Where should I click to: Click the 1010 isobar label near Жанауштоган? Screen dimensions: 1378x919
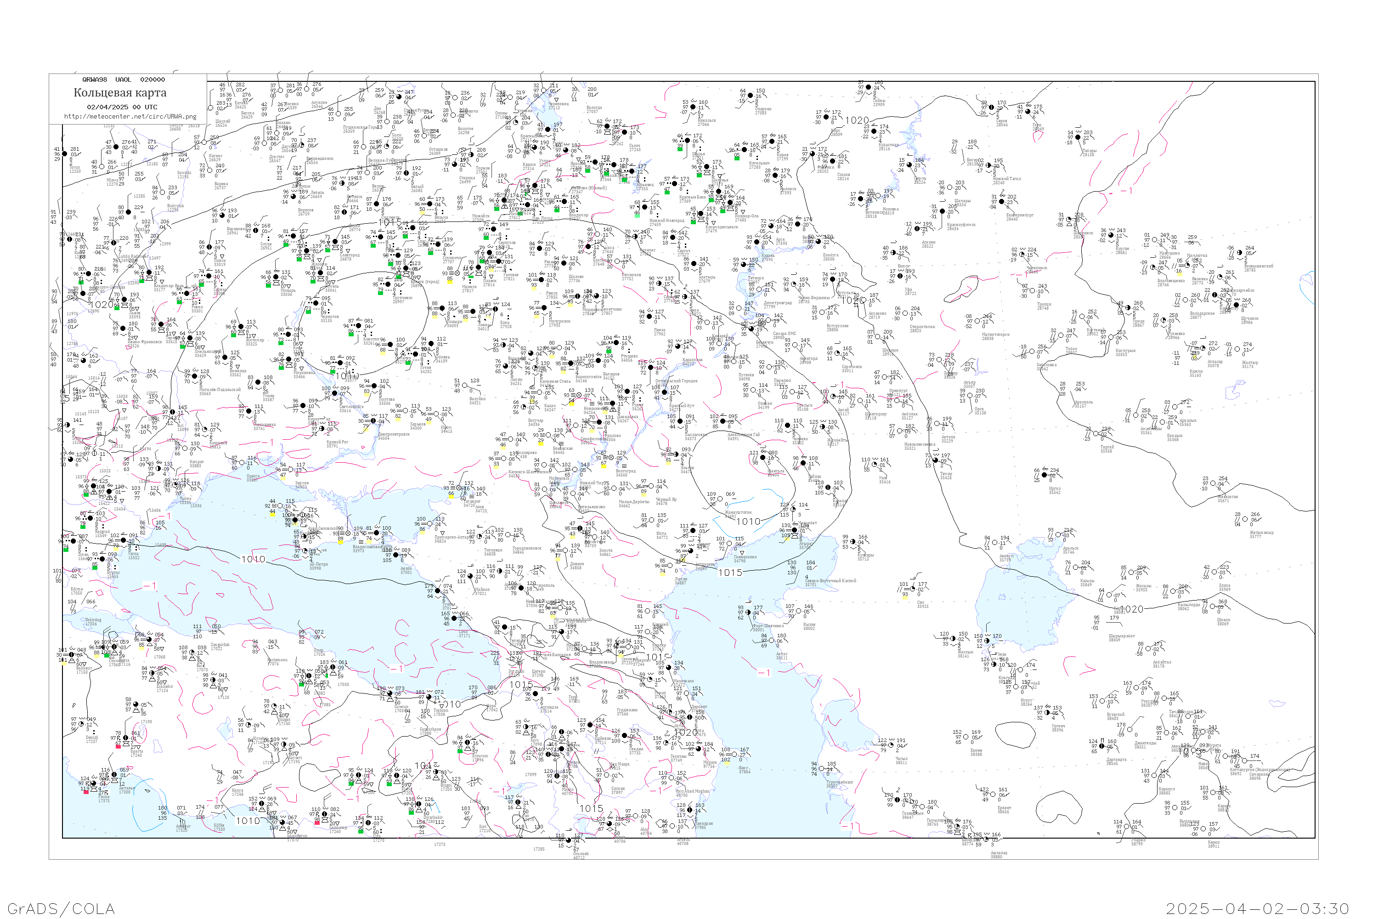pos(748,522)
